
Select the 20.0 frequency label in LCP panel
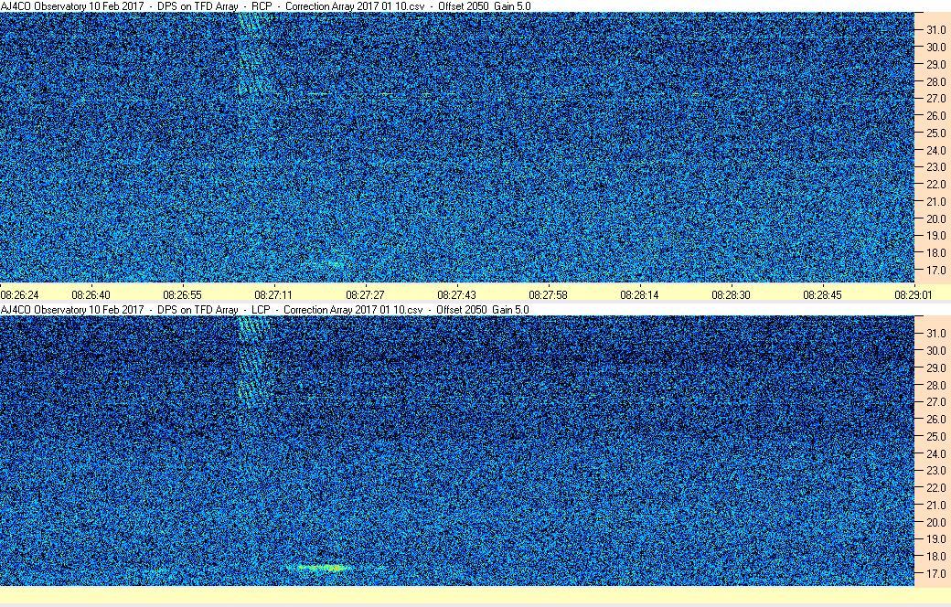[935, 522]
